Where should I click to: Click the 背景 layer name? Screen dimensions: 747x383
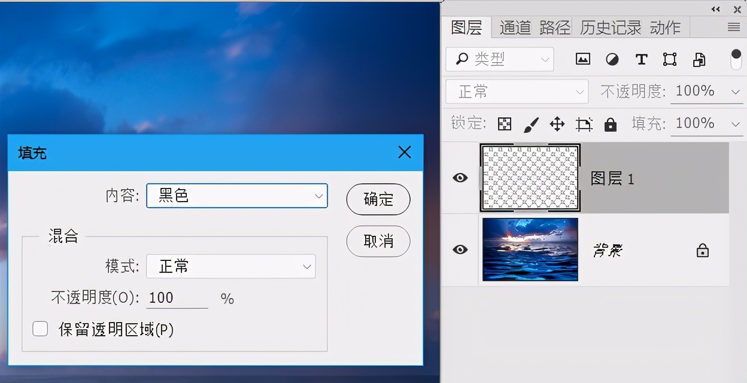(608, 250)
